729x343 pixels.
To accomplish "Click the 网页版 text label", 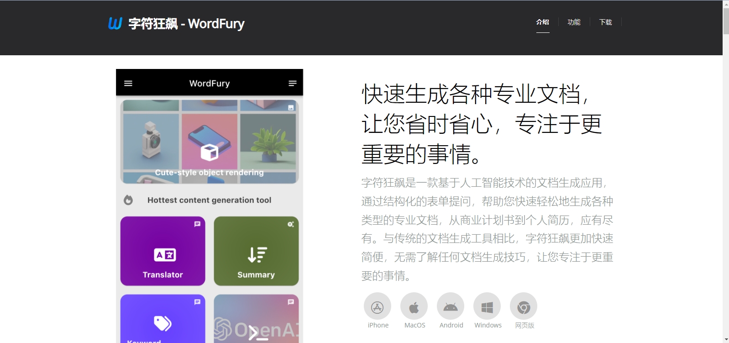I will pos(524,325).
